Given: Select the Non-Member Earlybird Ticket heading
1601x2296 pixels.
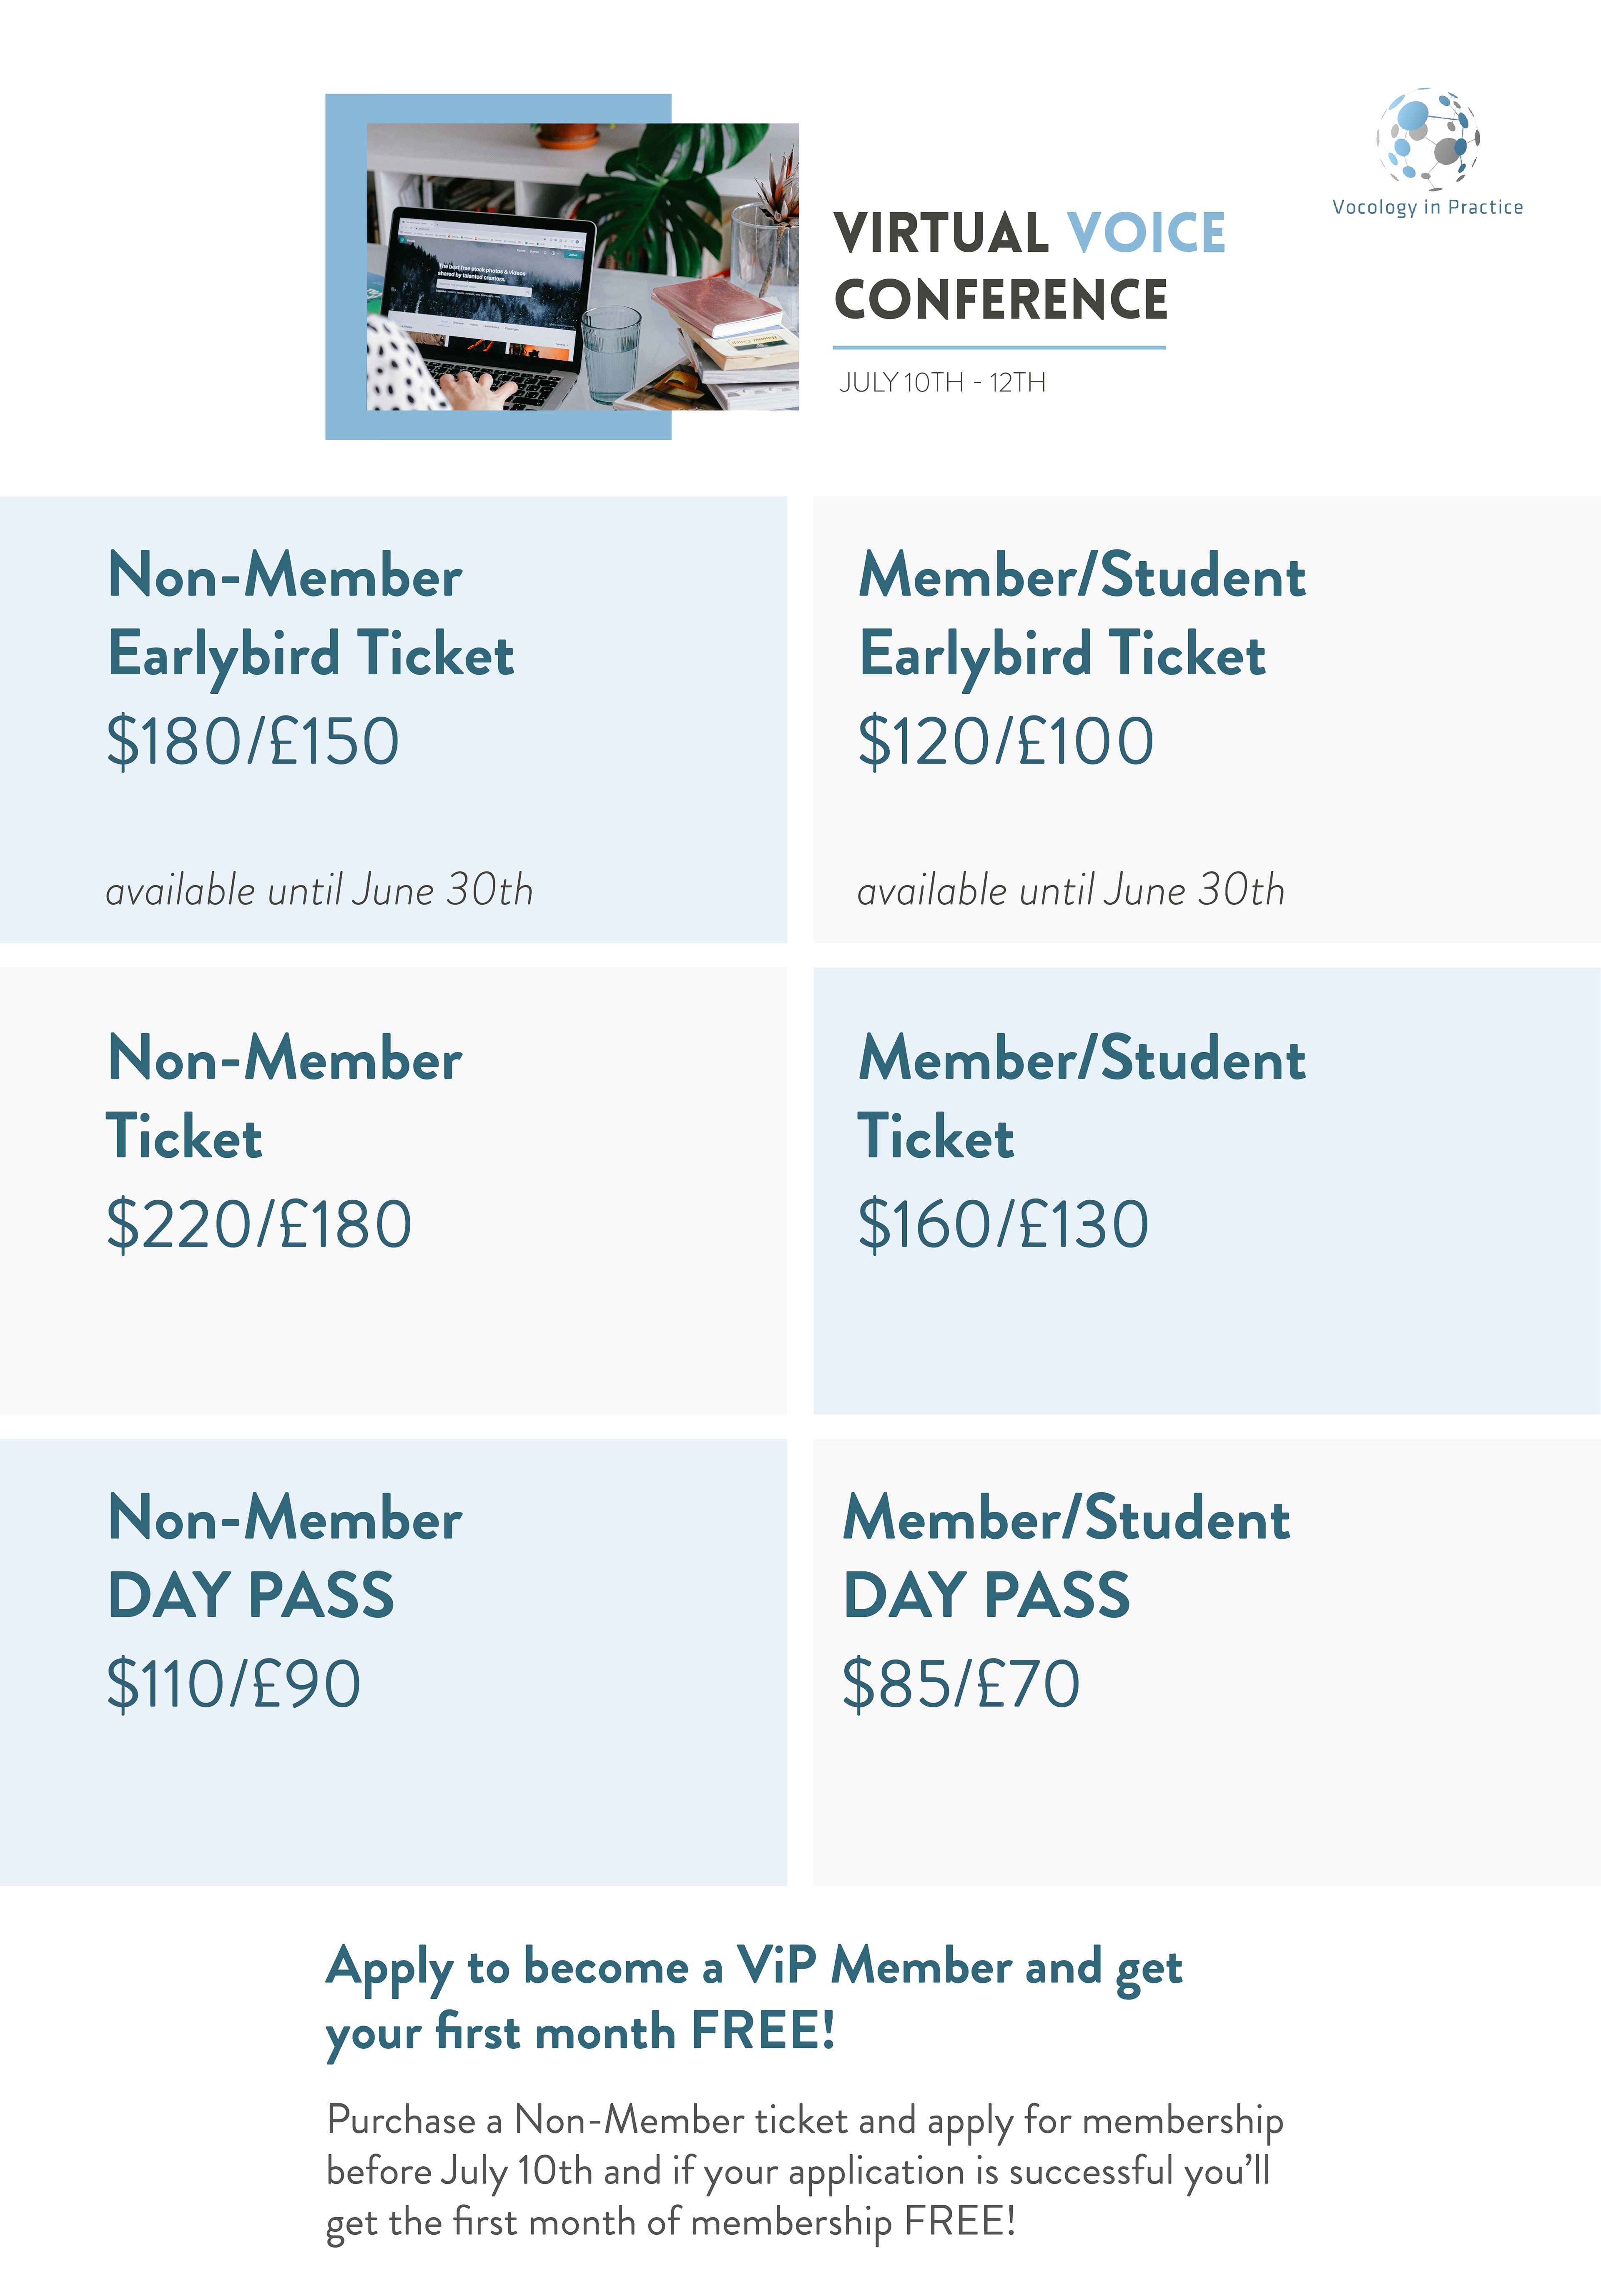Looking at the screenshot, I should click(310, 614).
